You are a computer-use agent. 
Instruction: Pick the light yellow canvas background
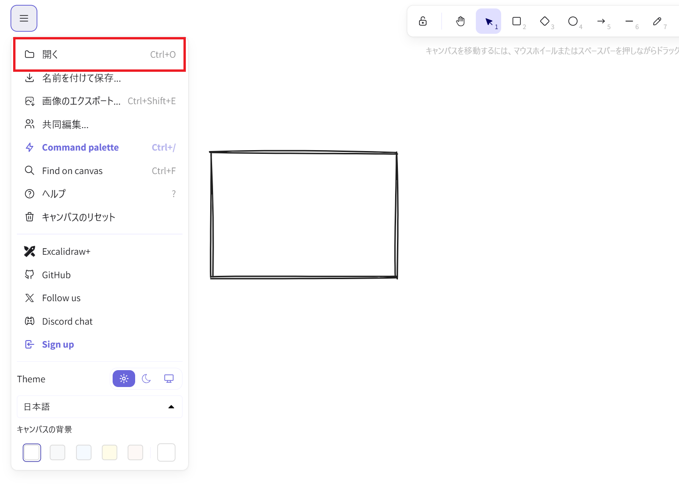coord(109,452)
